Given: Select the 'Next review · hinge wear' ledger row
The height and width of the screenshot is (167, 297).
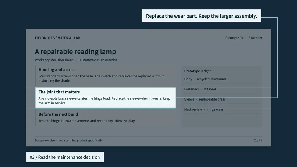Looking at the screenshot, I should (222, 109).
